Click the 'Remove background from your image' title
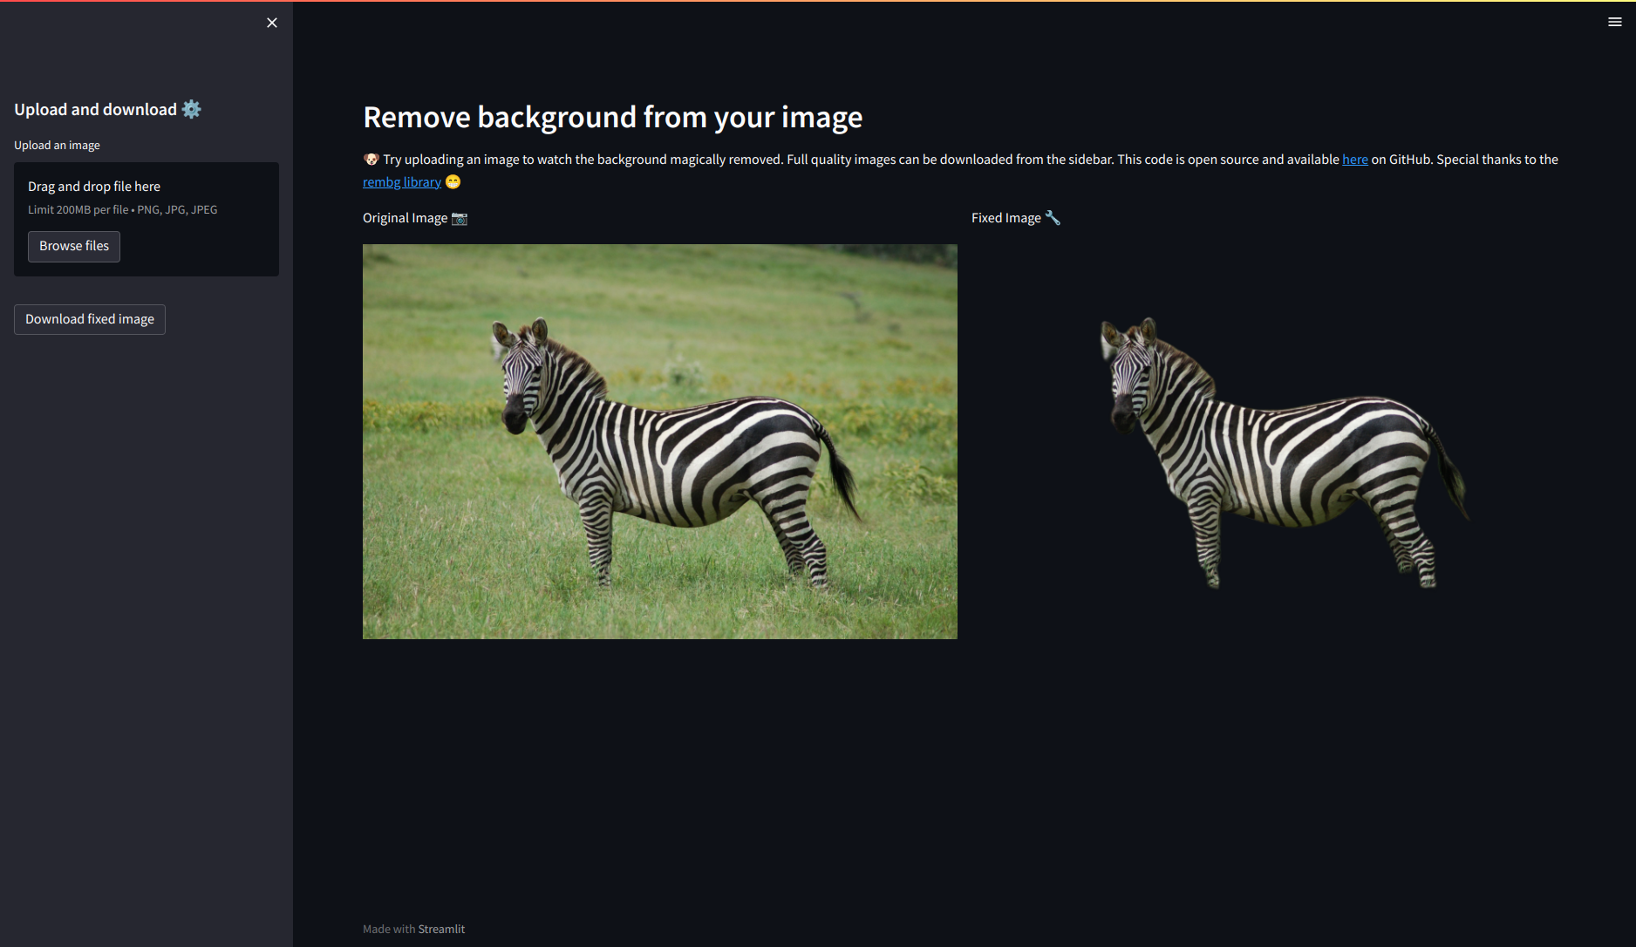The height and width of the screenshot is (947, 1636). (613, 117)
